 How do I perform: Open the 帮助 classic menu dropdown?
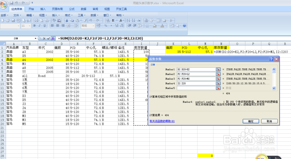(x=120, y=15)
